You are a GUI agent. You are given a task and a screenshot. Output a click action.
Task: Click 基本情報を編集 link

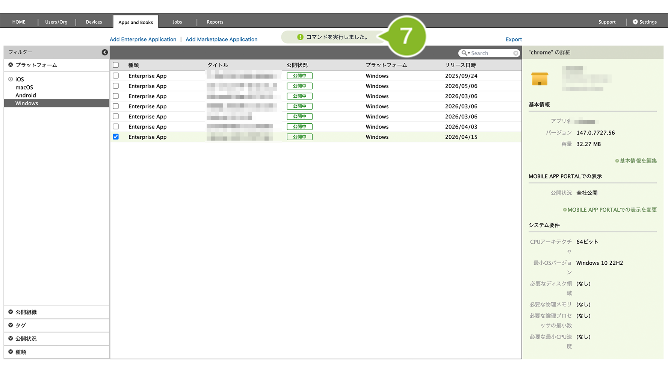(638, 161)
